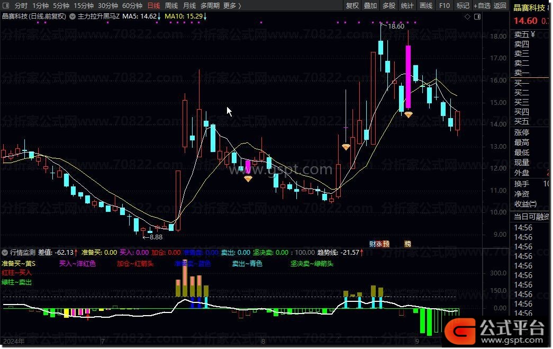
Task: Click the 买五 row in order book
Action: point(530,121)
